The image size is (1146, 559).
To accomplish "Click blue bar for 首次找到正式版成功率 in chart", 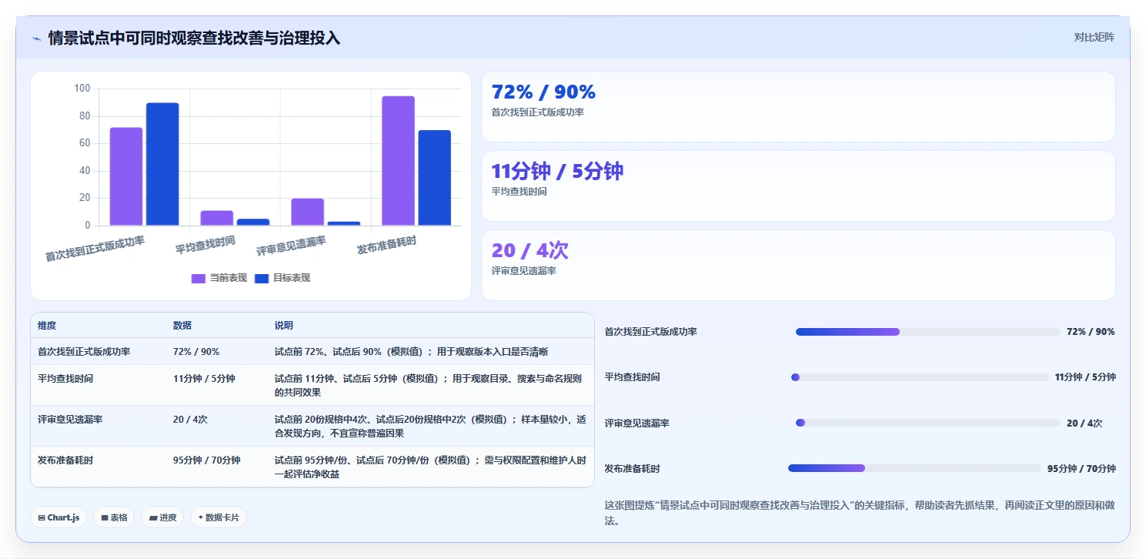I will (x=162, y=164).
